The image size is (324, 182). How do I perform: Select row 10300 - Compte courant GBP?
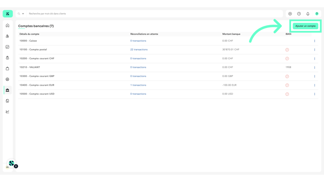tap(168, 76)
